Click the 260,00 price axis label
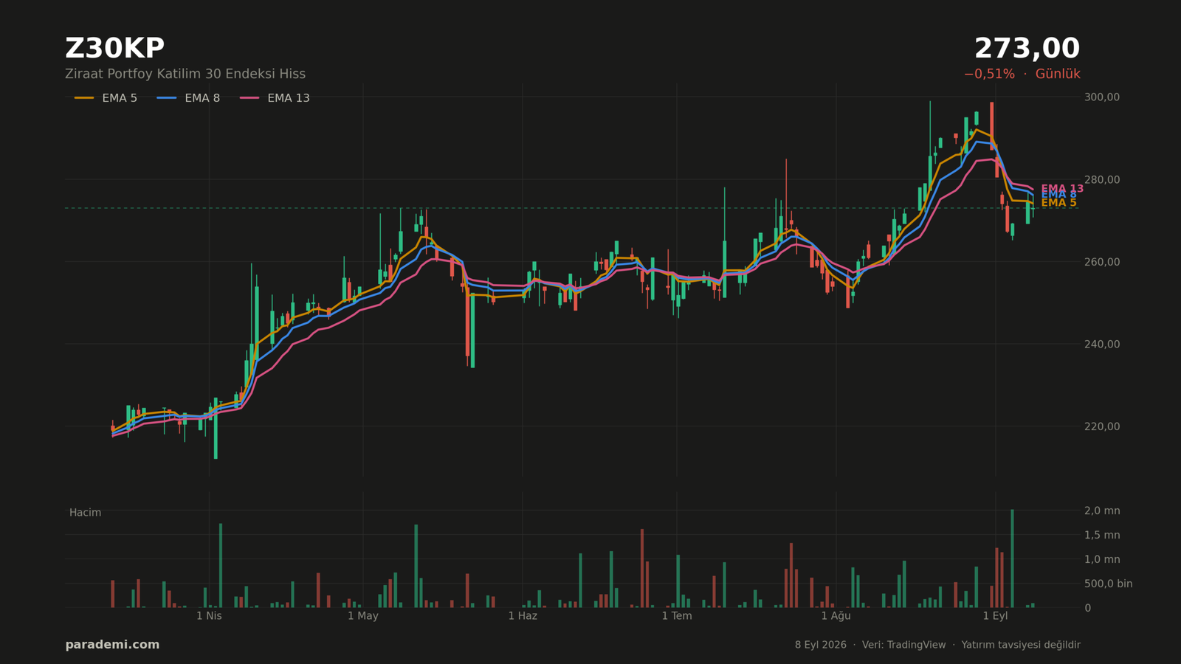Viewport: 1181px width, 664px height. pos(1102,262)
